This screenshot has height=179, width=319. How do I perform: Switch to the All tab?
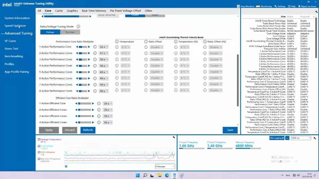tap(39, 11)
